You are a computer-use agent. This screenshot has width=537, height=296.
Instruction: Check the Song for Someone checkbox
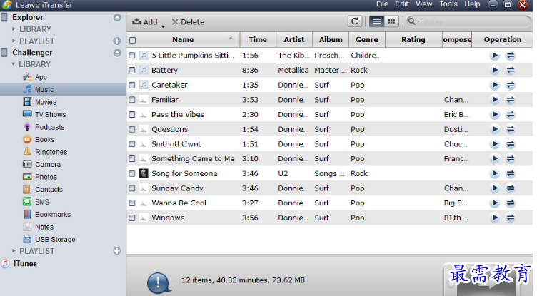click(x=132, y=173)
